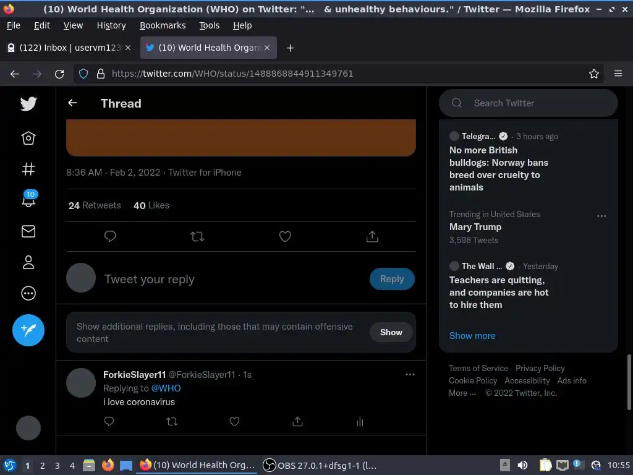The image size is (633, 475).
Task: Like the WHO tweet with heart icon
Action: click(285, 236)
